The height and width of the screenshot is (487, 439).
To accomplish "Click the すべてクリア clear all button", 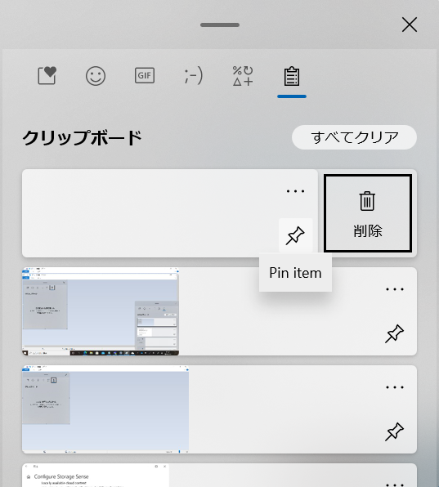I will [354, 137].
